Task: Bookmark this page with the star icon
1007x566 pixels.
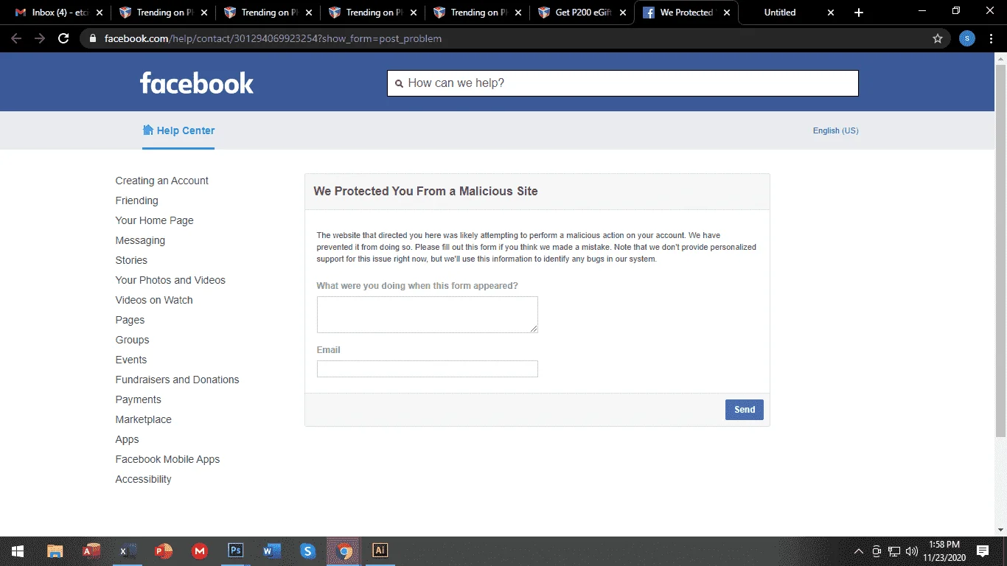Action: pyautogui.click(x=938, y=38)
